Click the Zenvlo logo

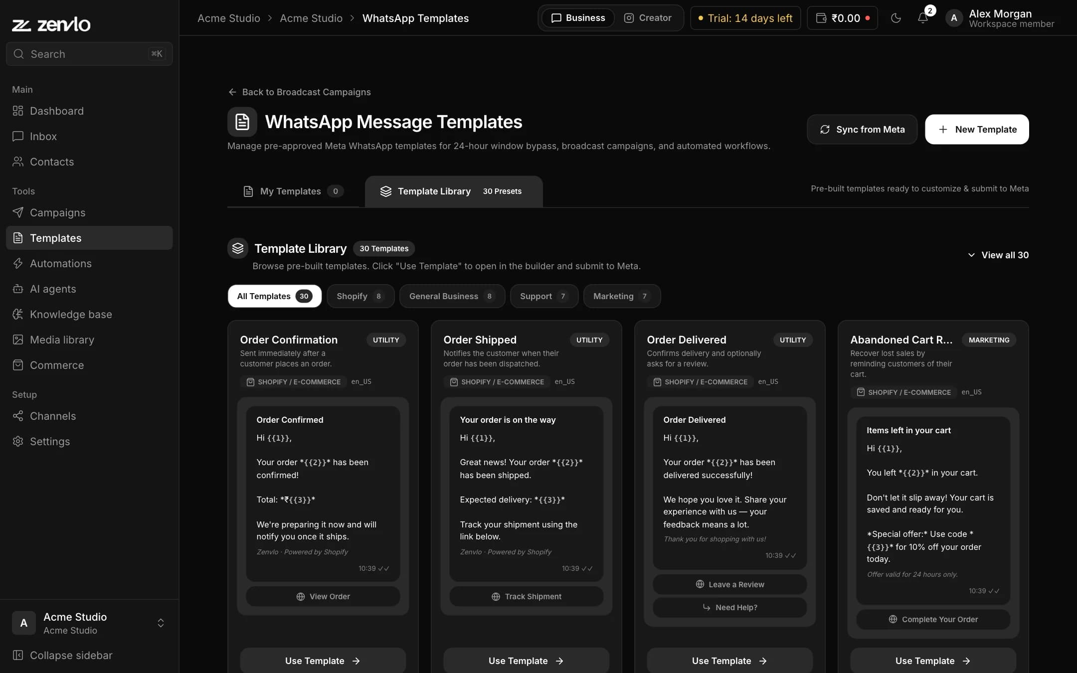(x=51, y=24)
